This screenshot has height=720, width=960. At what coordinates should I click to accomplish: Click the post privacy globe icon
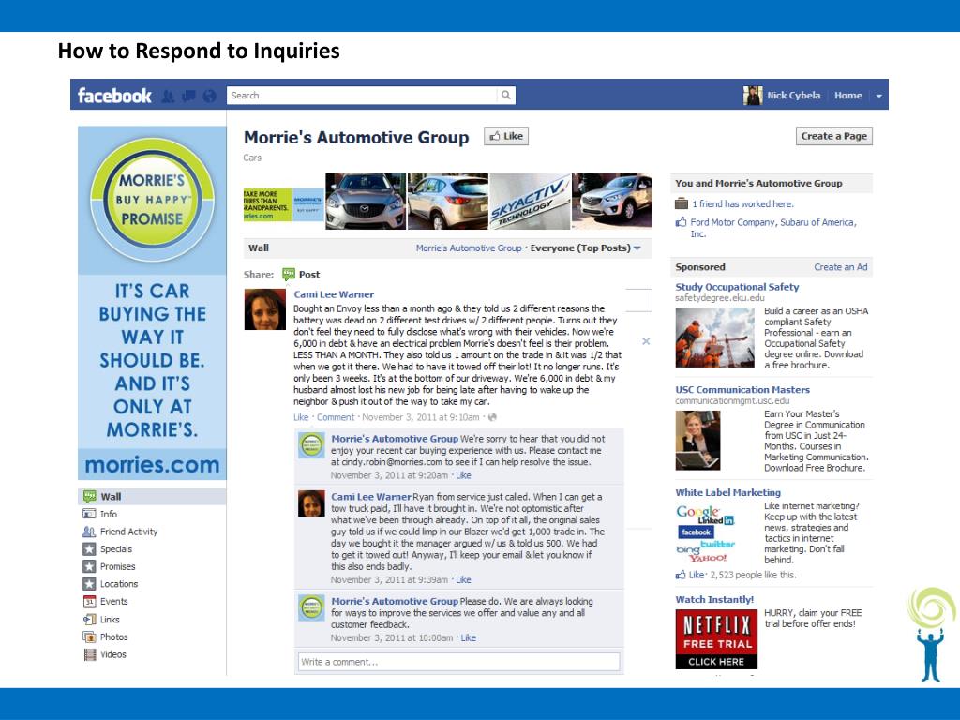pyautogui.click(x=492, y=417)
